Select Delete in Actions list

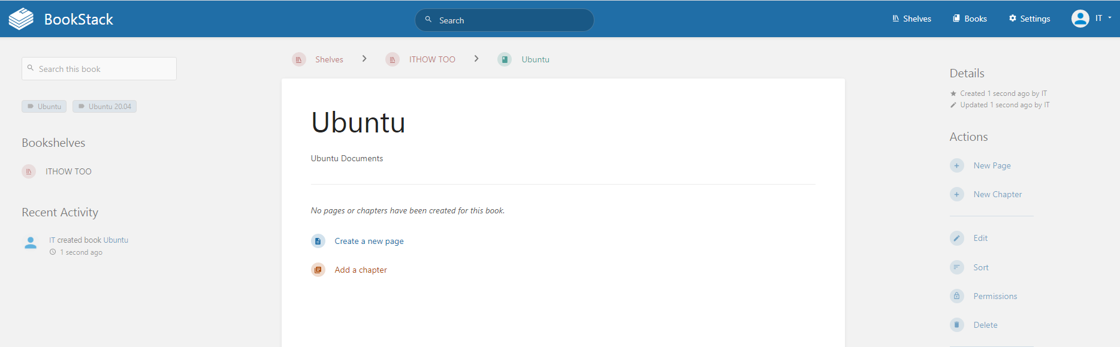(985, 325)
